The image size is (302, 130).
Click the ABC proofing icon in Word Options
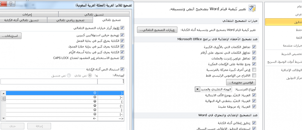click(x=252, y=8)
